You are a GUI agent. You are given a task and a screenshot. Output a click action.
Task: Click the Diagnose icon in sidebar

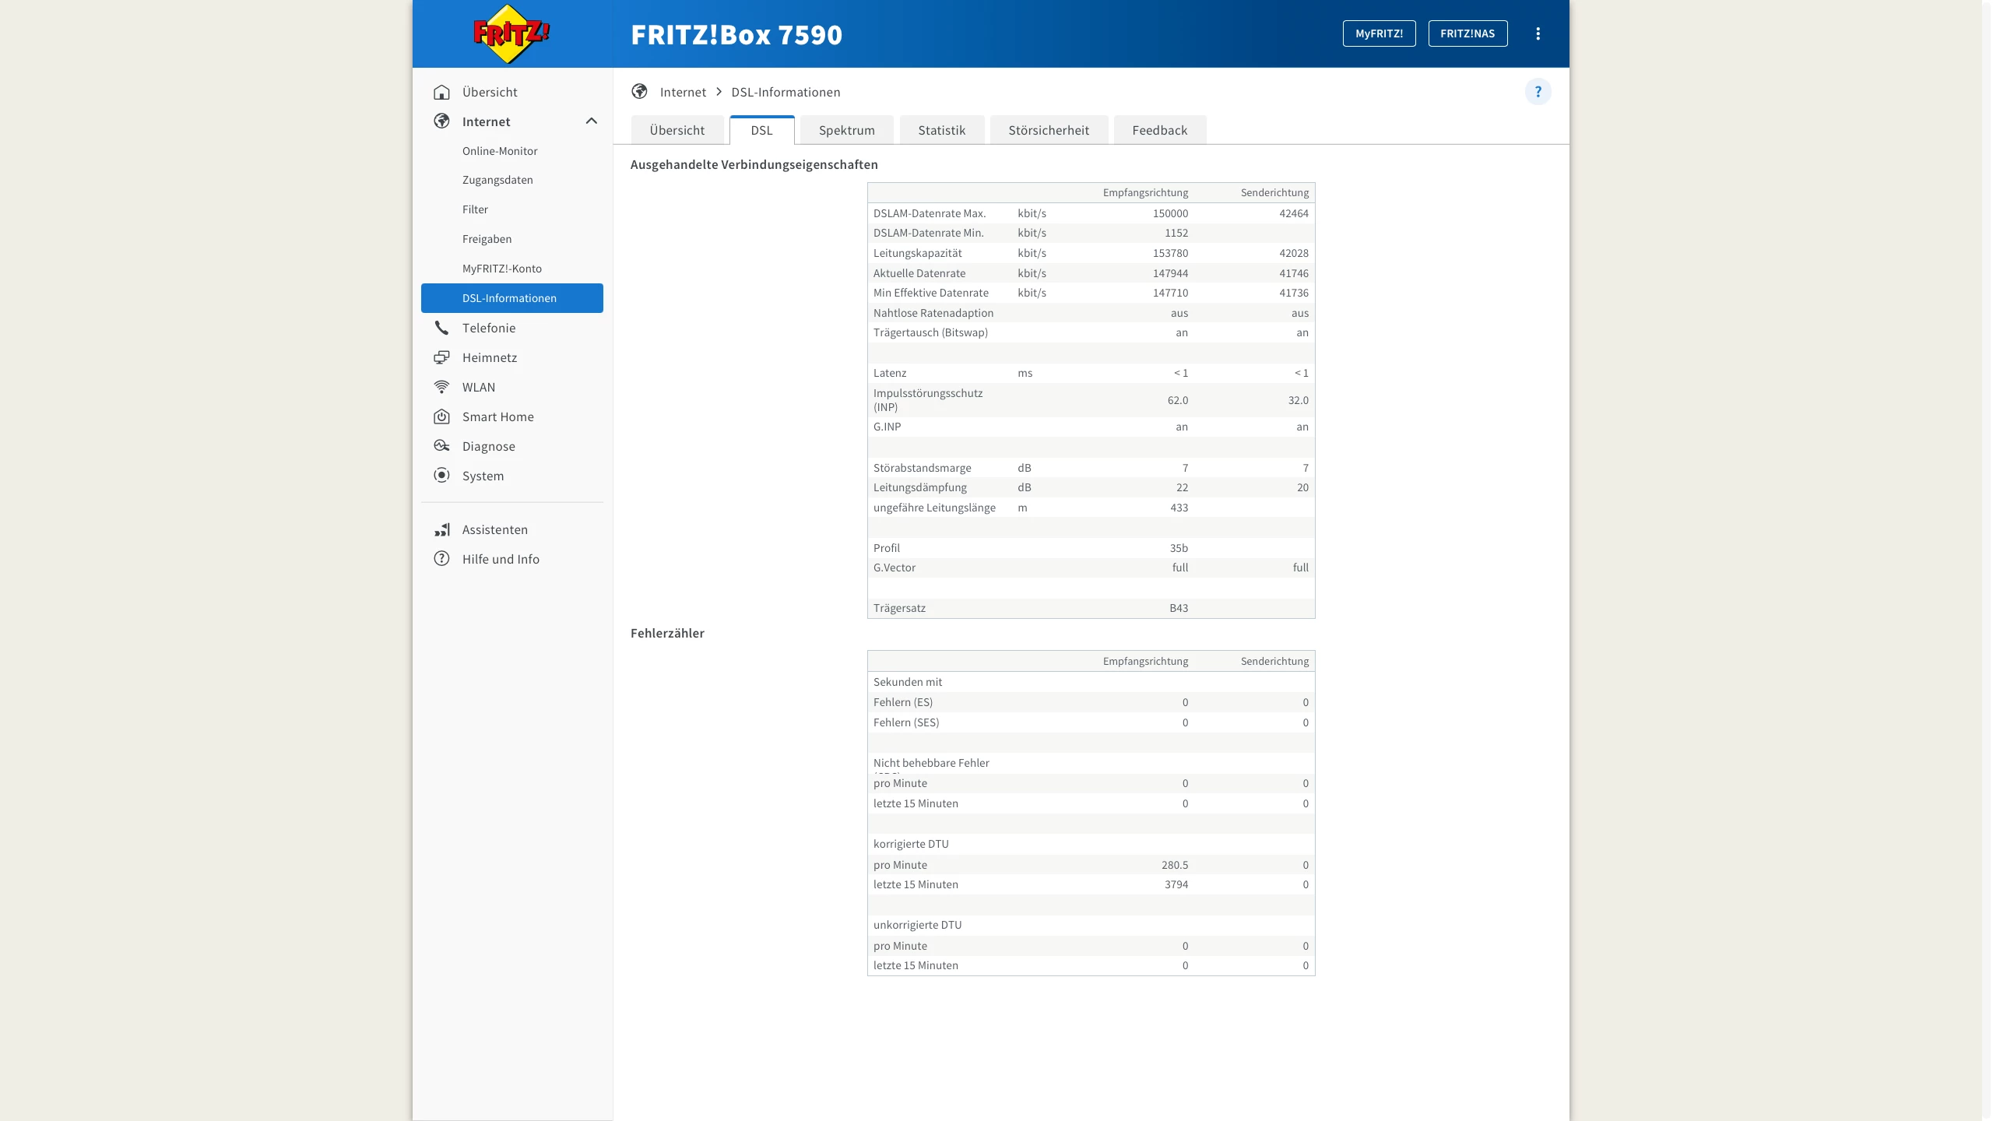441,446
